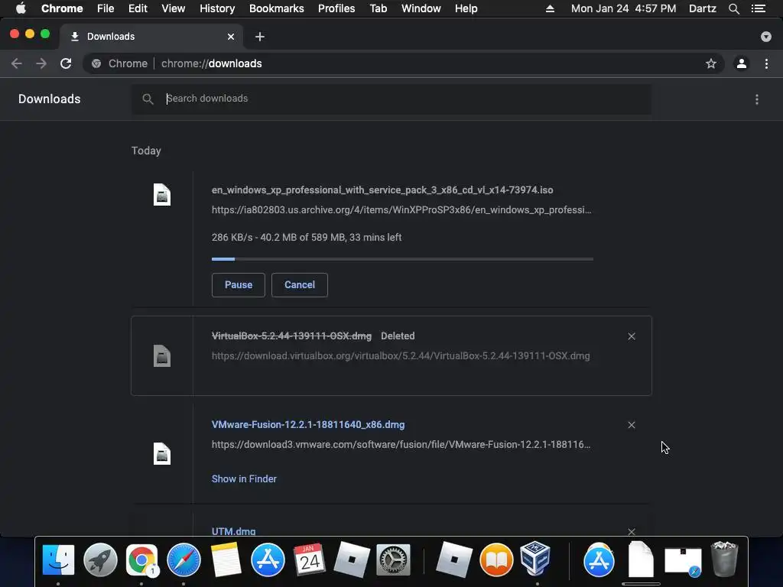Open Books app in the Dock
Screen dimensions: 783x587
click(496, 560)
